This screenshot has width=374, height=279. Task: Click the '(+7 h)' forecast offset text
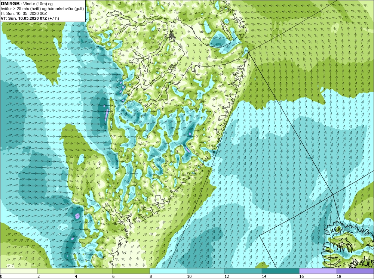pos(53,18)
